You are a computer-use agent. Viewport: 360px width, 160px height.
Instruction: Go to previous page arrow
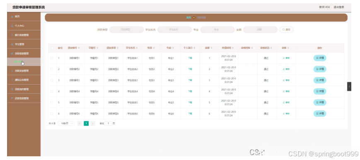tap(80, 124)
